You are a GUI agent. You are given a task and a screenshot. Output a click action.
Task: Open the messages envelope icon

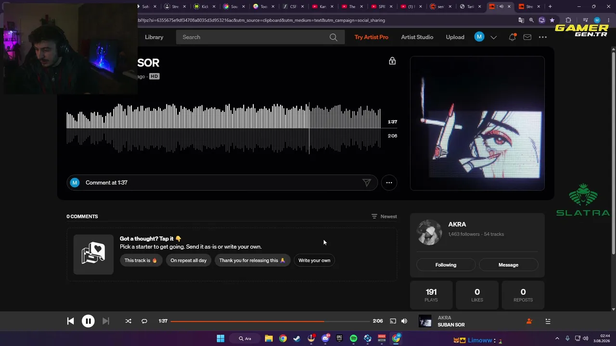coord(527,37)
